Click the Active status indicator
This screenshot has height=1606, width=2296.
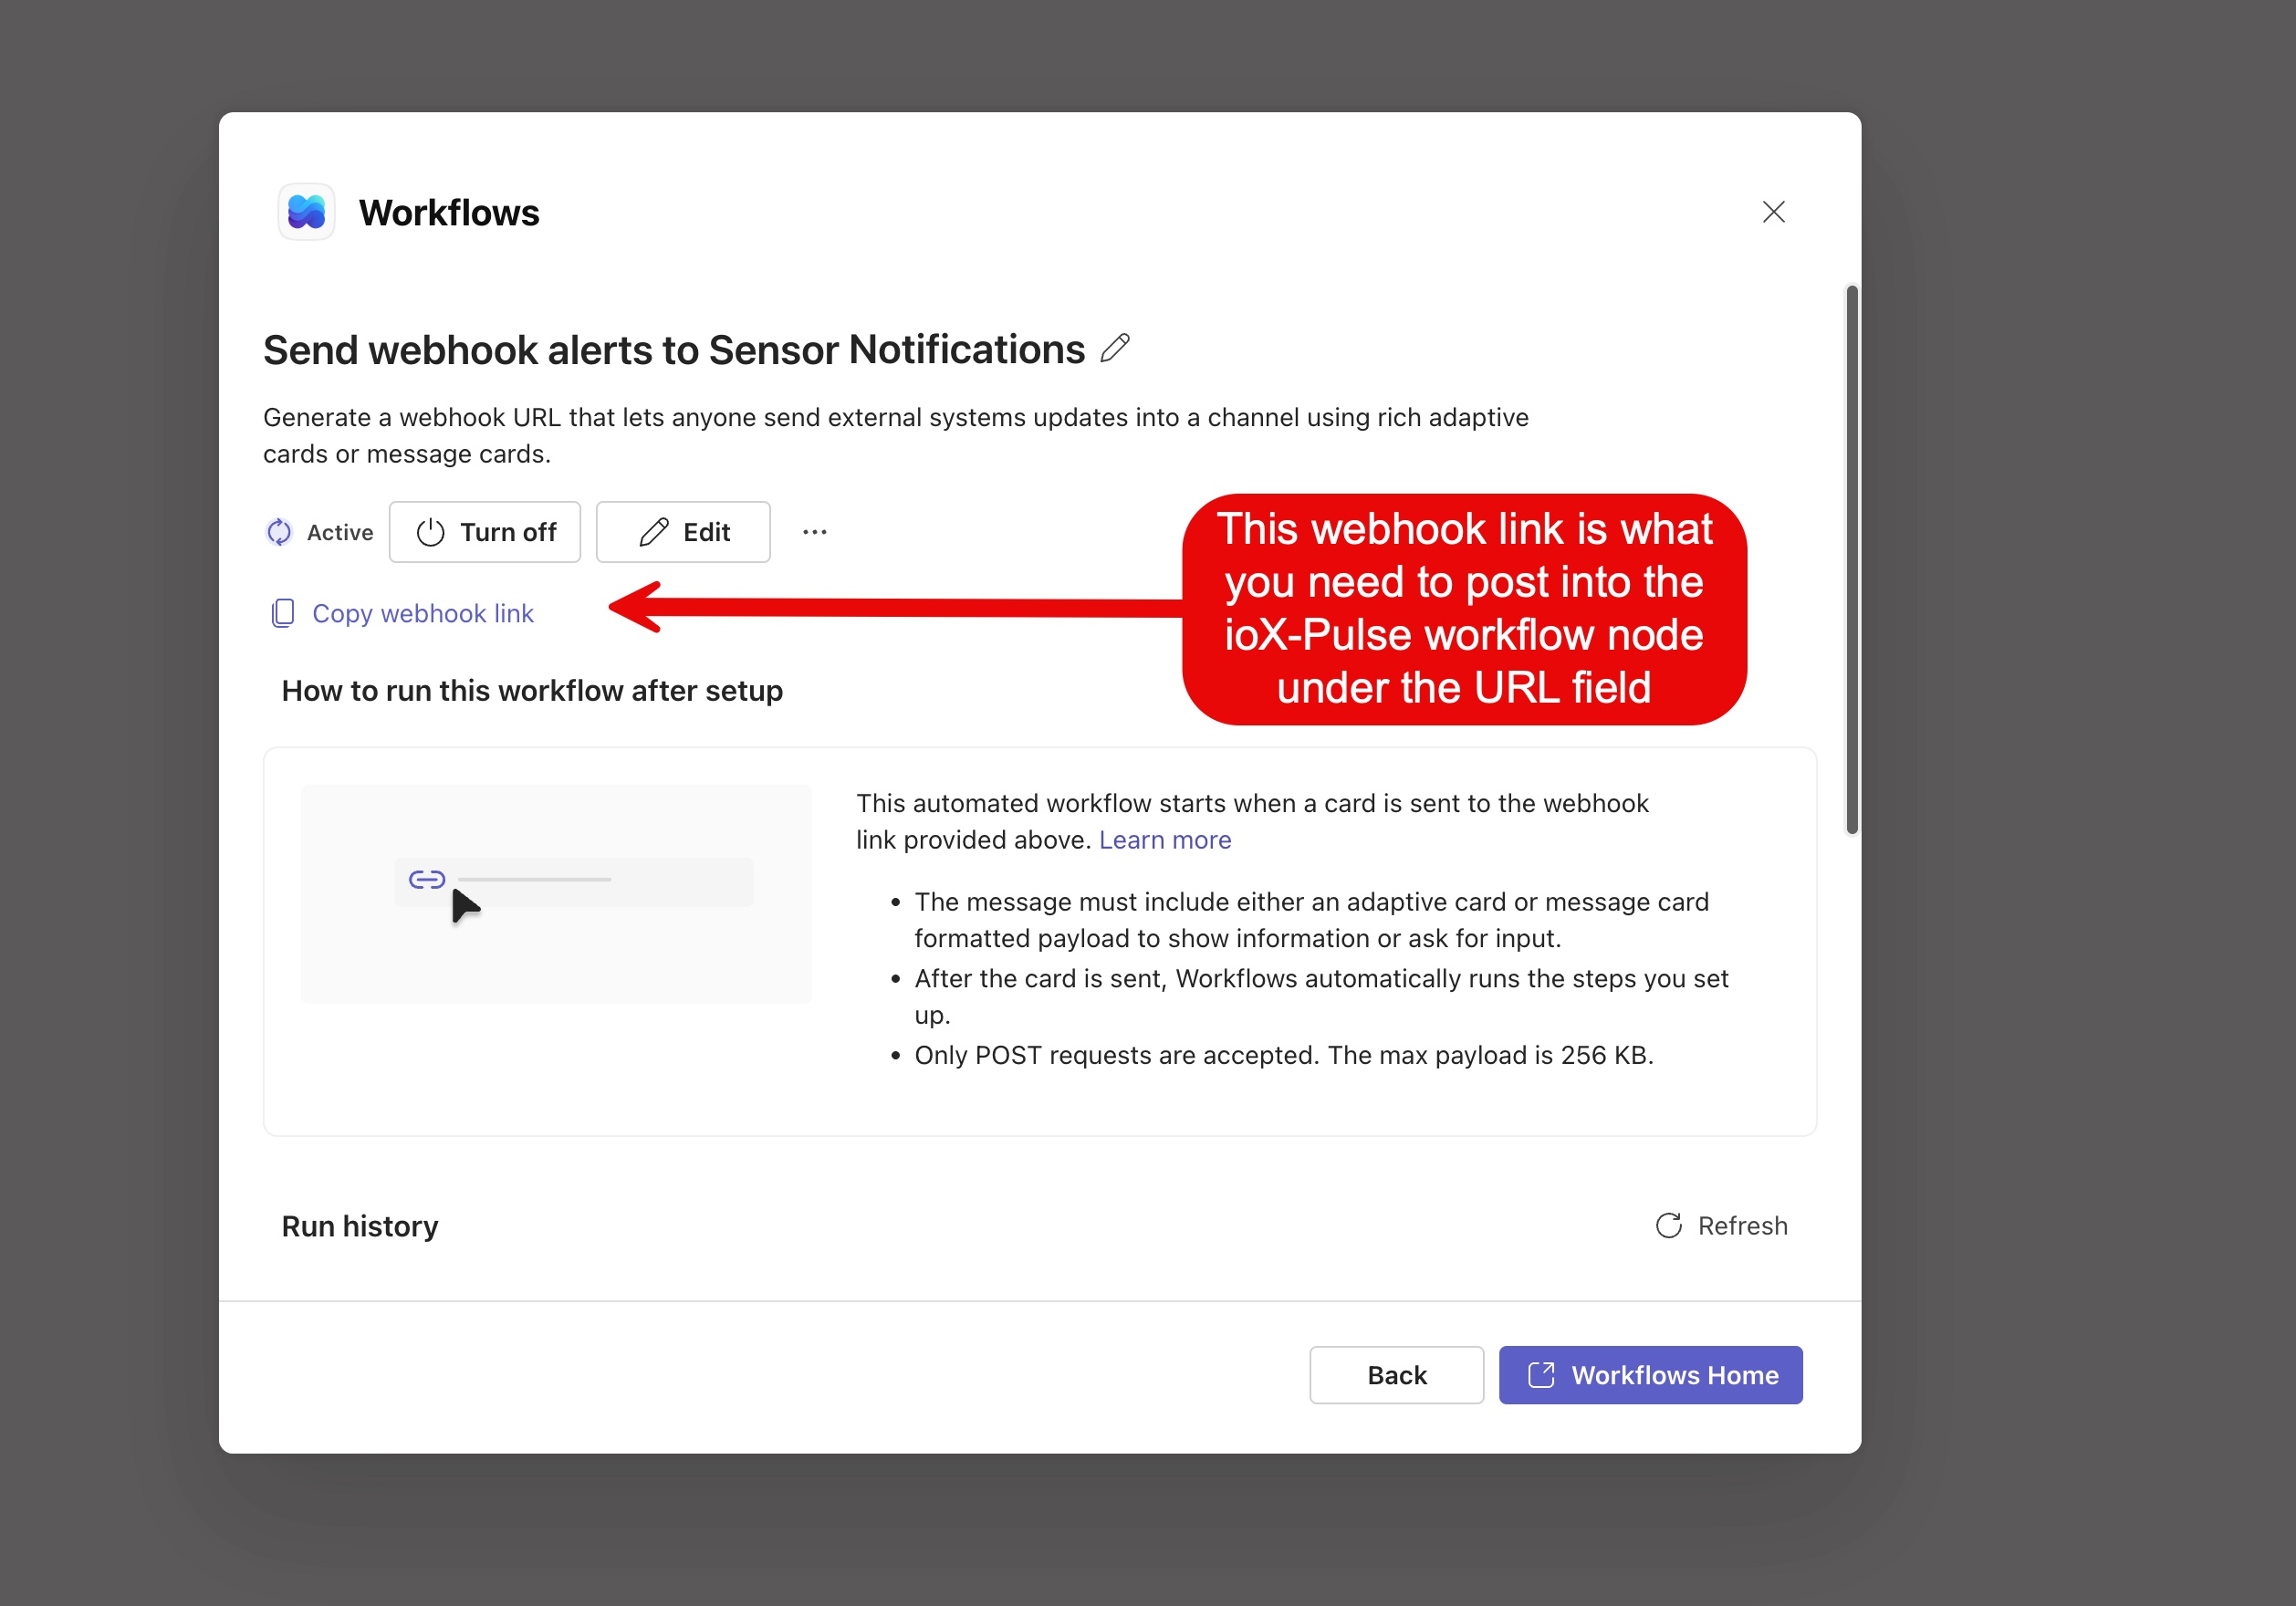(x=319, y=532)
